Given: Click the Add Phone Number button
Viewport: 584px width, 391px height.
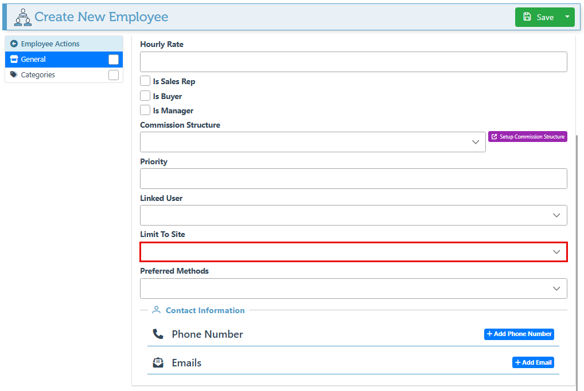Looking at the screenshot, I should tap(519, 334).
